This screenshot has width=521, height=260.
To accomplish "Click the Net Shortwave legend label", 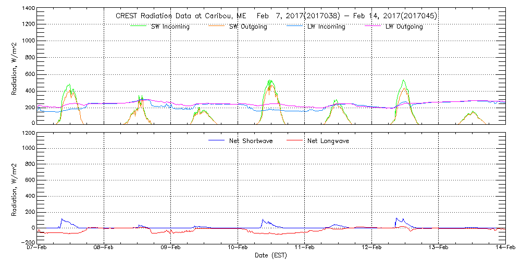I will (x=252, y=141).
